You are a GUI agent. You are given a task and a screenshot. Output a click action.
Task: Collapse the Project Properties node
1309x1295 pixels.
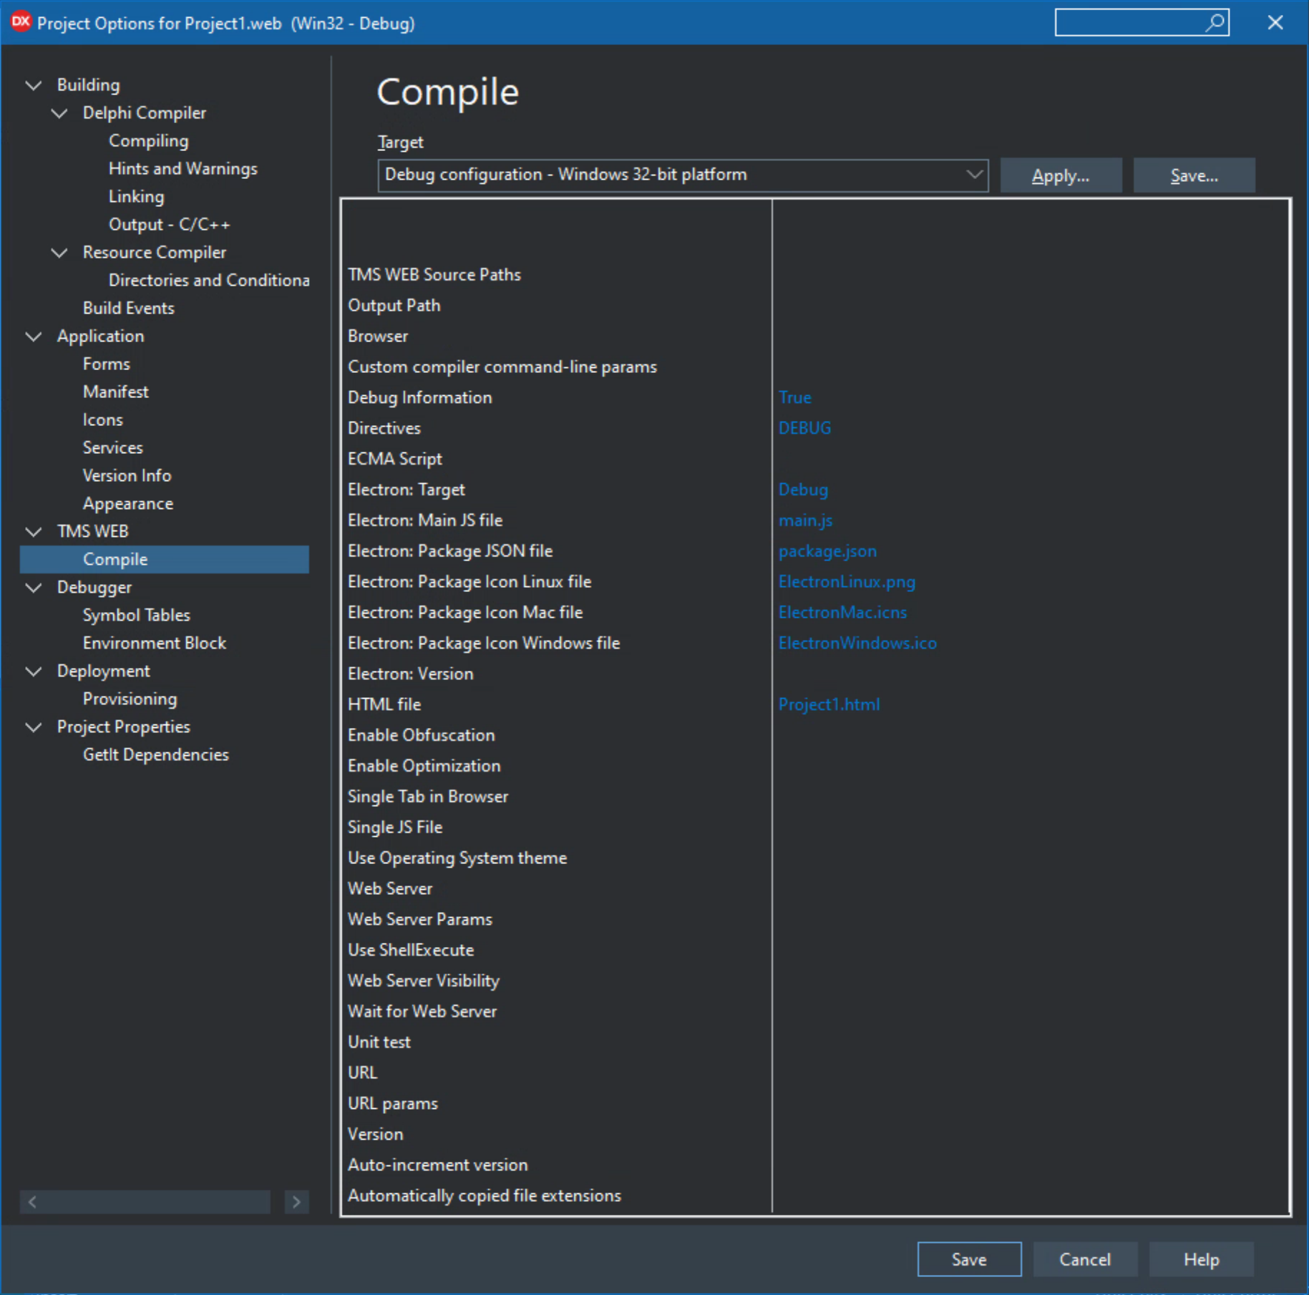tap(34, 727)
